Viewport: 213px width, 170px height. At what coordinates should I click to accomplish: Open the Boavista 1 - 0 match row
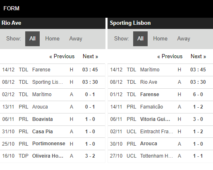coord(53,119)
